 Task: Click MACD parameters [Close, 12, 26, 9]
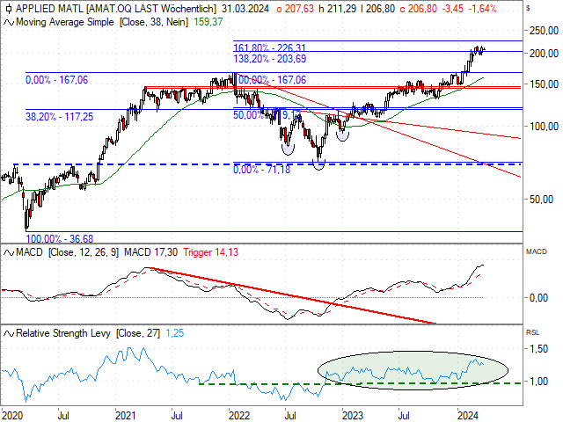pyautogui.click(x=84, y=252)
